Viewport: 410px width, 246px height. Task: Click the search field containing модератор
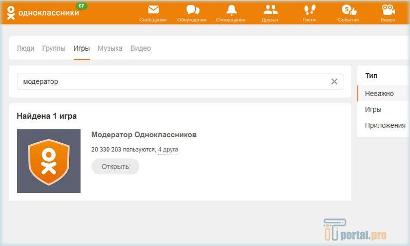[x=180, y=82]
